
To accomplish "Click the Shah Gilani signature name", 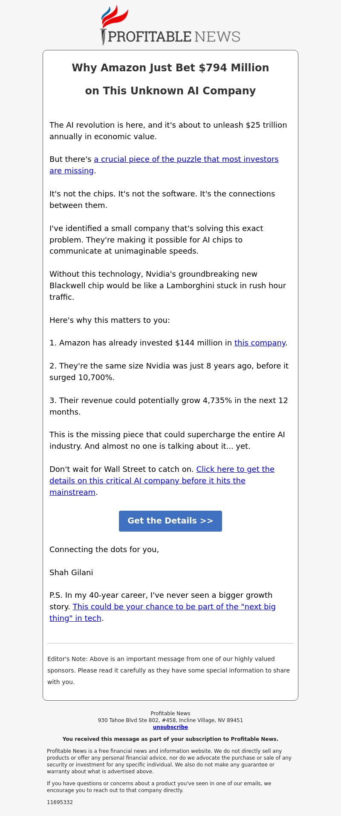I will pos(71,573).
